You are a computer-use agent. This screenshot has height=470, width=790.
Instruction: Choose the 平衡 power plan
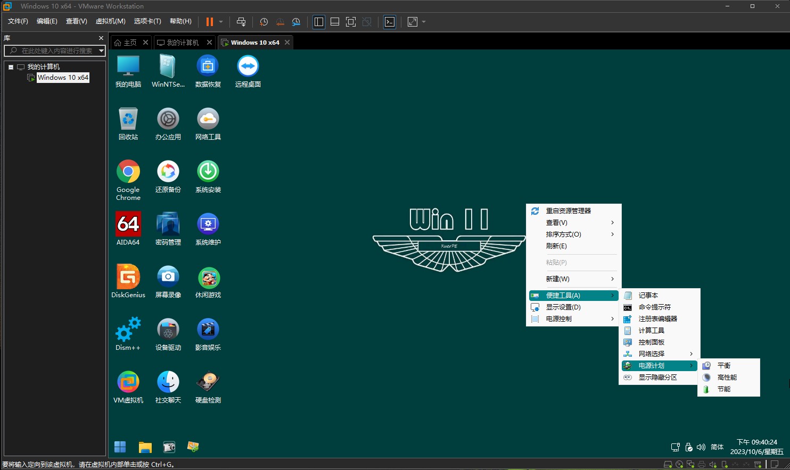[728, 366]
